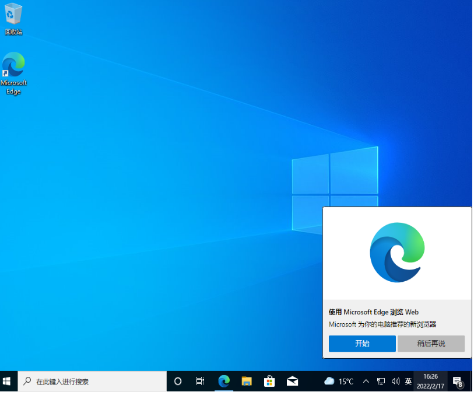Open network settings tray icon
Viewport: 474px width, 399px height.
[381, 381]
